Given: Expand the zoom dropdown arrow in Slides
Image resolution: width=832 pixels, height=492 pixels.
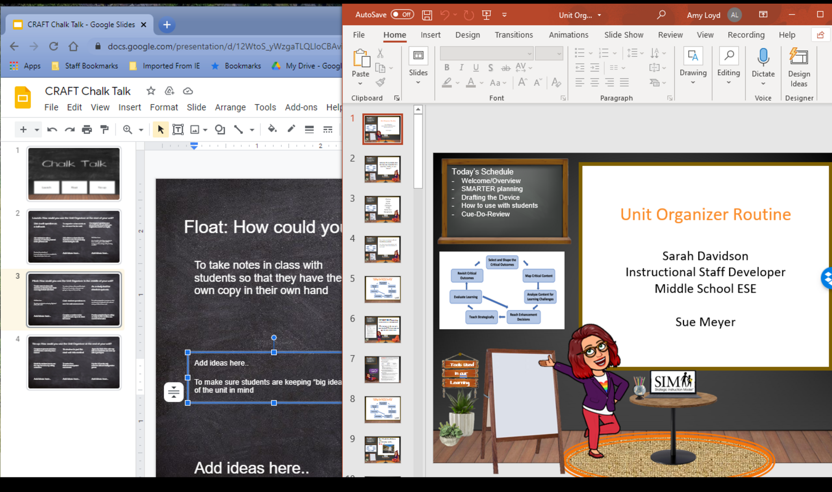Looking at the screenshot, I should point(141,130).
